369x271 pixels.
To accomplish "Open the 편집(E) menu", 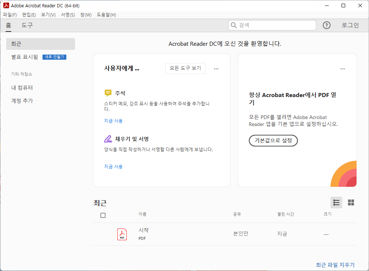I will [x=29, y=15].
